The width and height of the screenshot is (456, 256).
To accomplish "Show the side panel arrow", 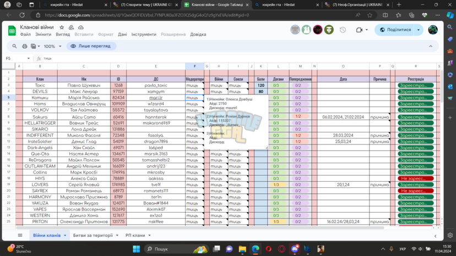I will [436, 236].
